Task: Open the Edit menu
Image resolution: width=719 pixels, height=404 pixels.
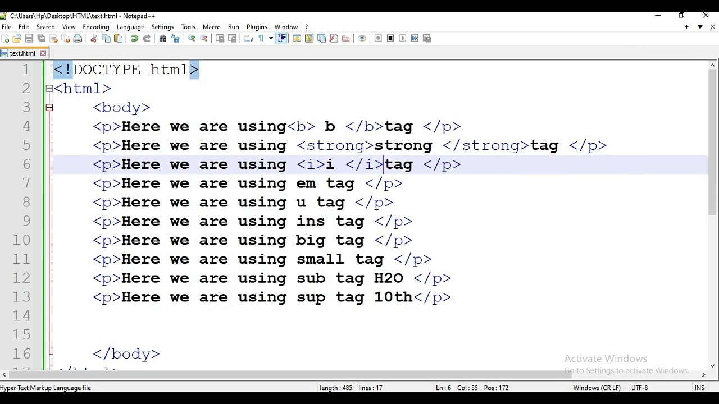Action: coord(24,27)
